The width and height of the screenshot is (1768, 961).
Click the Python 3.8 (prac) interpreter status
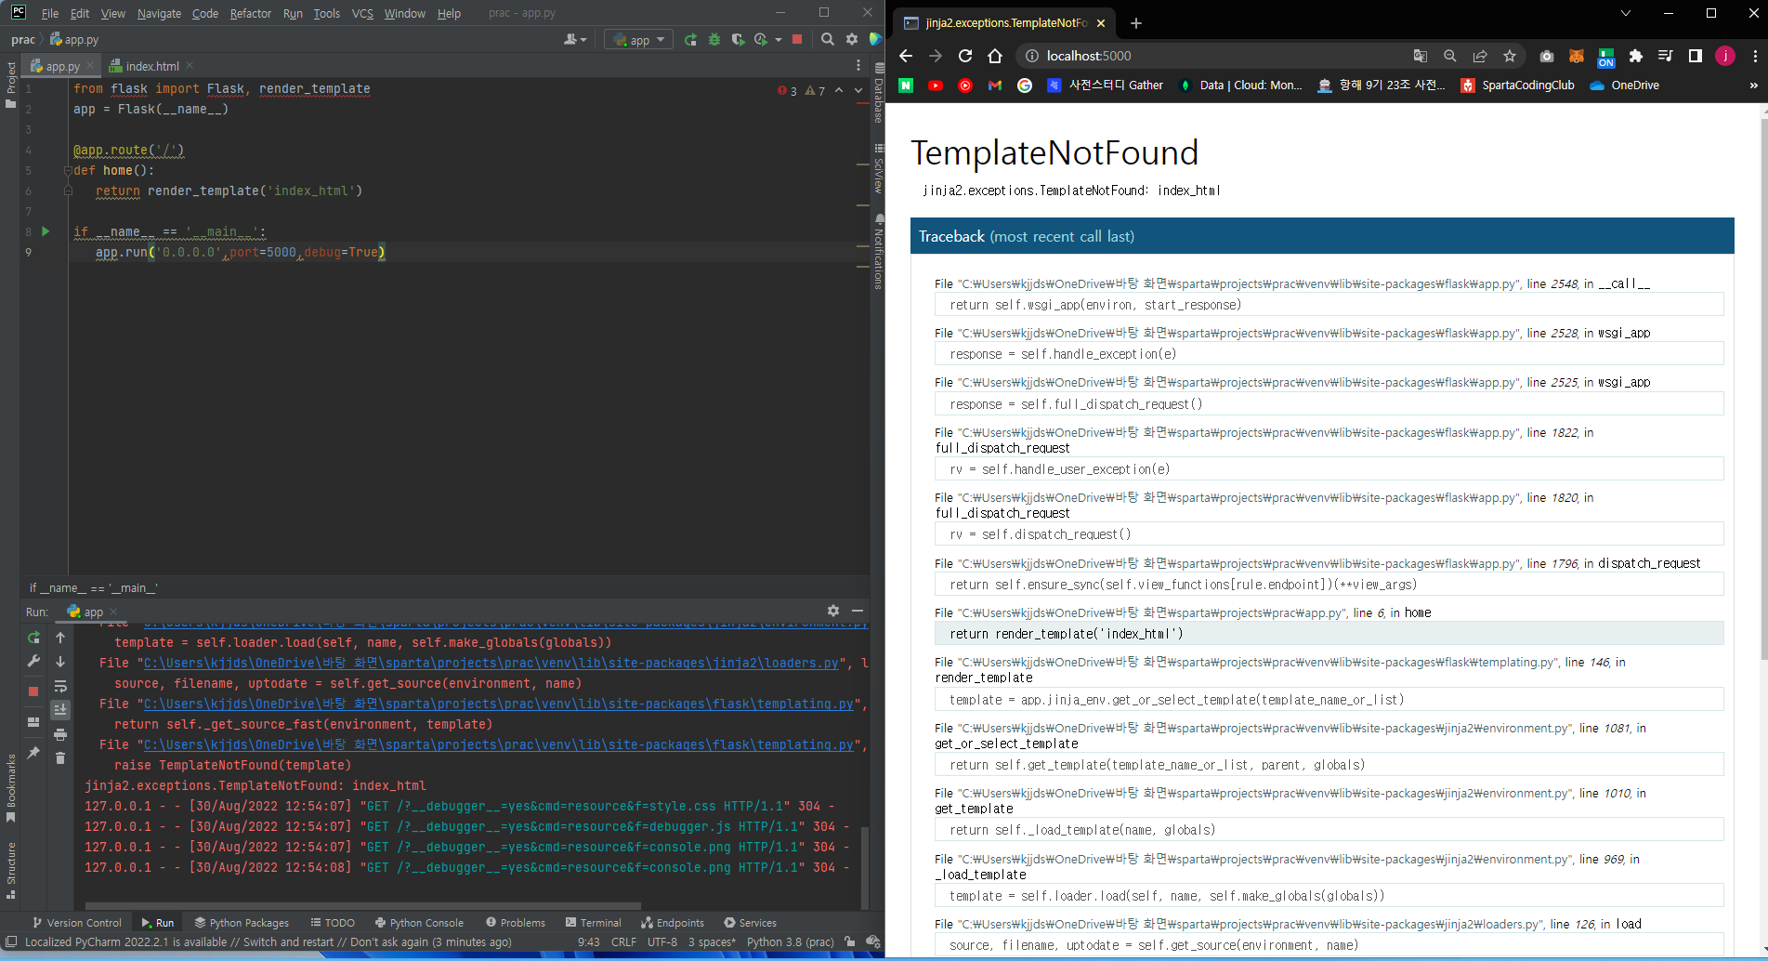[791, 942]
